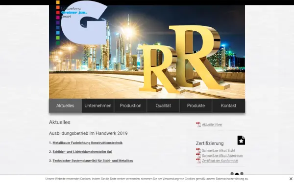The height and width of the screenshot is (183, 294).
Task: Navigate to the Kontakt page
Action: click(x=228, y=106)
